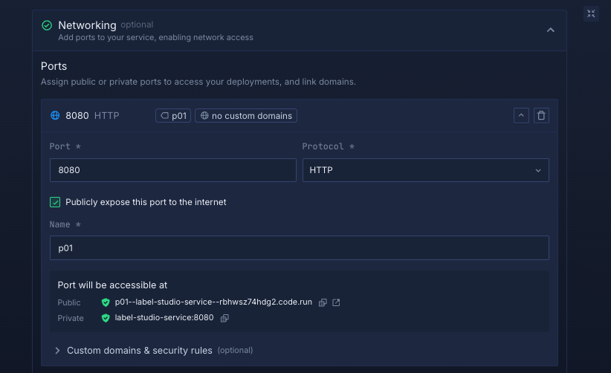
Task: Click into the Port field containing 8080
Action: (x=172, y=170)
